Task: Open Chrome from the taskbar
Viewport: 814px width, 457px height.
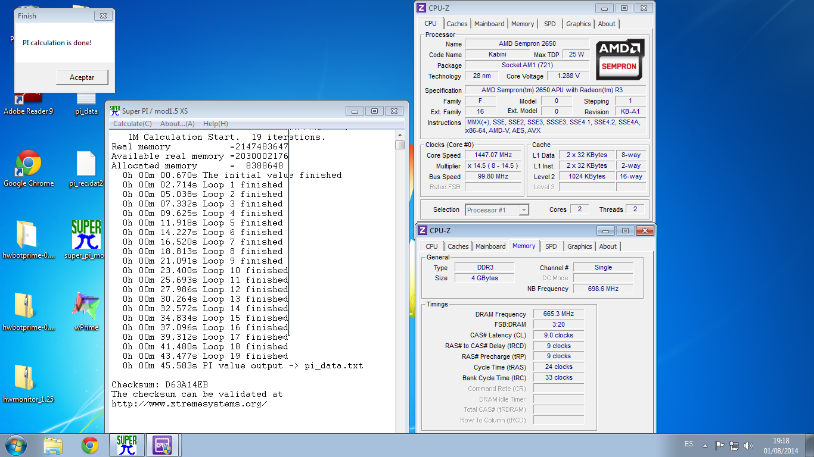Action: (90, 445)
